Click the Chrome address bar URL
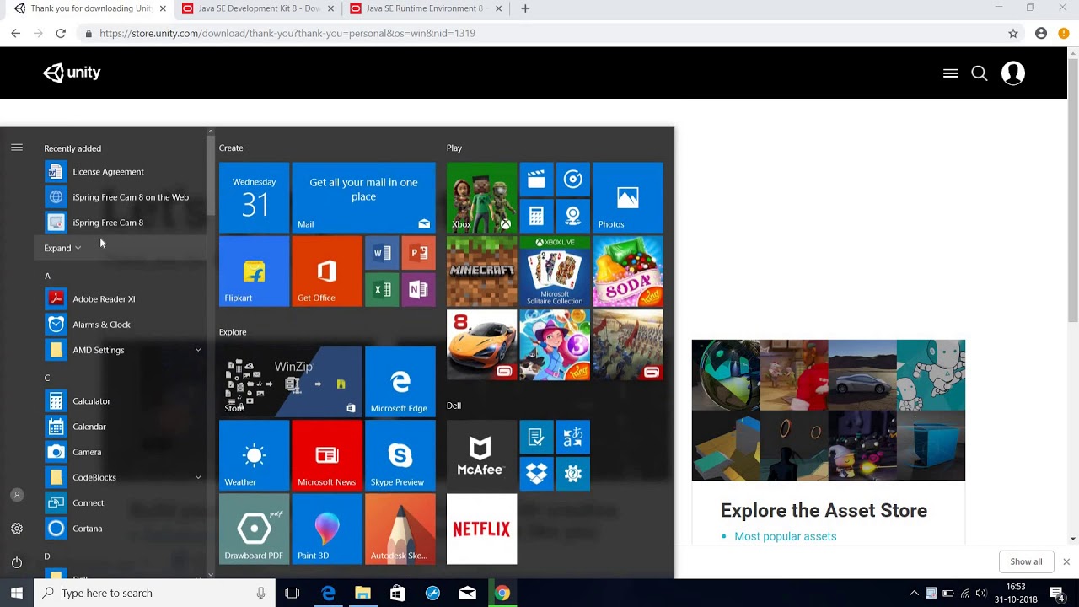The height and width of the screenshot is (607, 1079). point(287,33)
